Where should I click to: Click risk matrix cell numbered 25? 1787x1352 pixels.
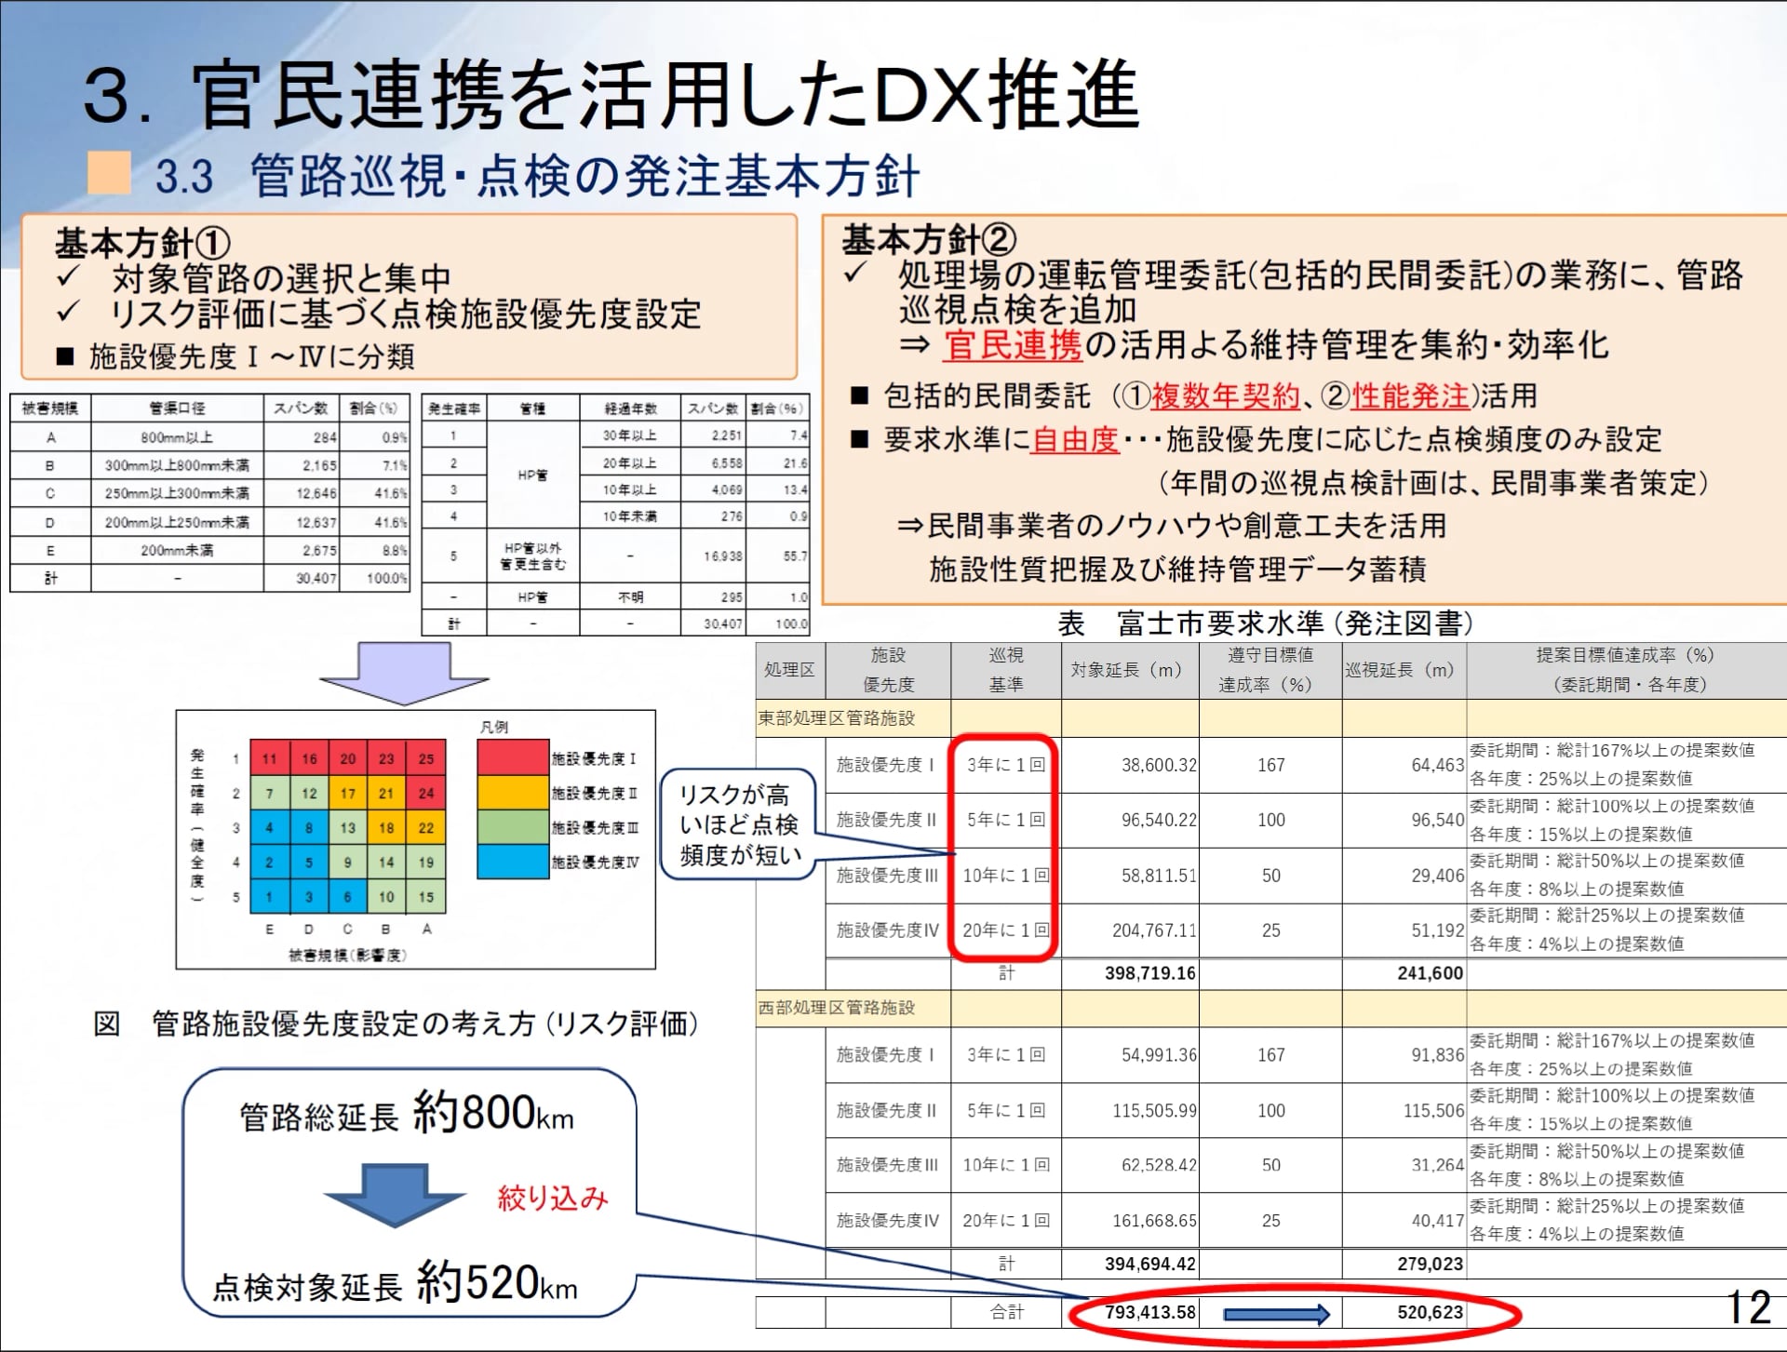click(x=425, y=758)
